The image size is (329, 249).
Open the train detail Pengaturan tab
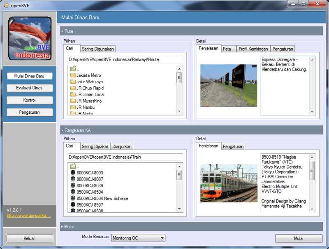[x=233, y=146]
